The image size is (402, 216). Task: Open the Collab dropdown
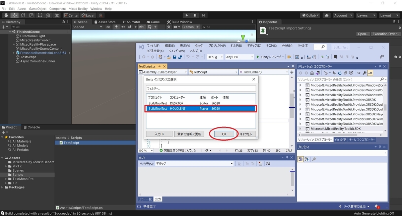[311, 15]
